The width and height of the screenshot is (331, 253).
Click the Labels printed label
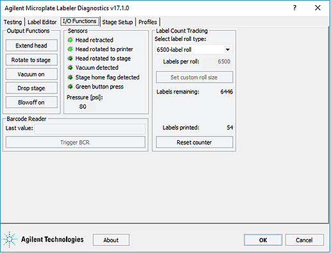[181, 127]
